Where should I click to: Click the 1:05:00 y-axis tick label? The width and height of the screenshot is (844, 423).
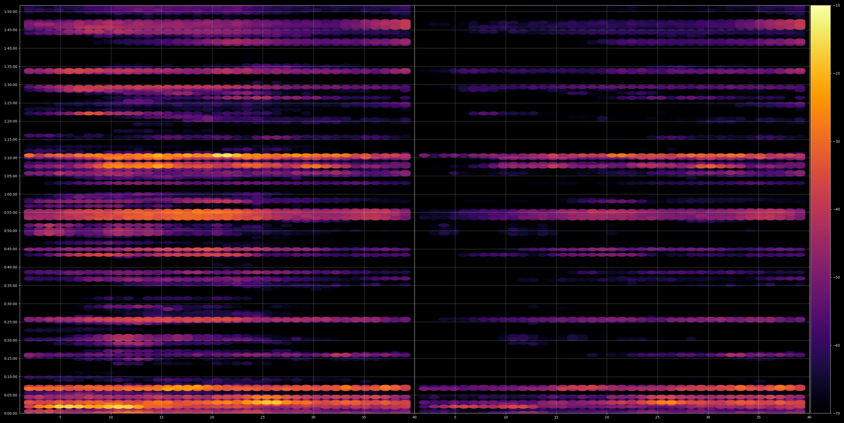click(10, 176)
